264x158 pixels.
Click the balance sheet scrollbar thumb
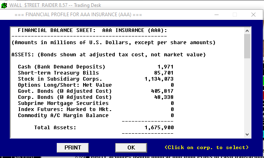247,46
